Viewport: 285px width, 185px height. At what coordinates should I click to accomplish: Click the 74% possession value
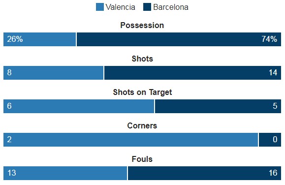pyautogui.click(x=269, y=39)
